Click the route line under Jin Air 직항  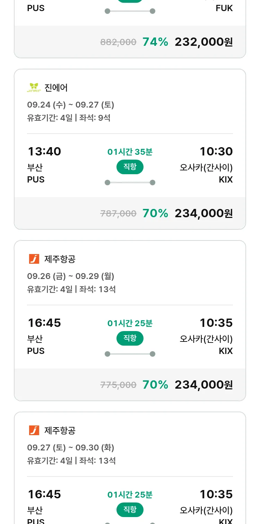(x=130, y=183)
